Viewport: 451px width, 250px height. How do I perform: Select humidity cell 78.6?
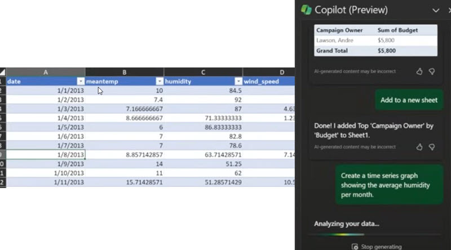coord(204,146)
